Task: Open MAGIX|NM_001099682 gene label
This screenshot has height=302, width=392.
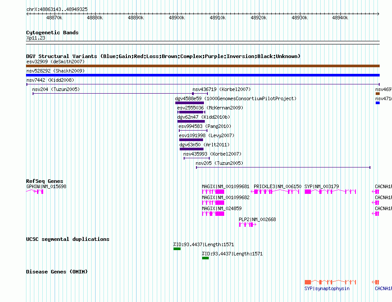Action: (x=226, y=197)
